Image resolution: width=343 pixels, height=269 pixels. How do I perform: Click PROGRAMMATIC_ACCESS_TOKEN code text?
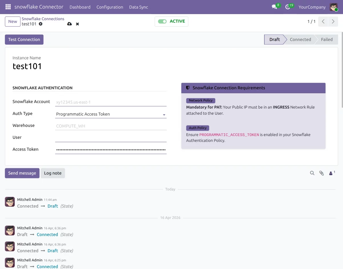(x=229, y=135)
